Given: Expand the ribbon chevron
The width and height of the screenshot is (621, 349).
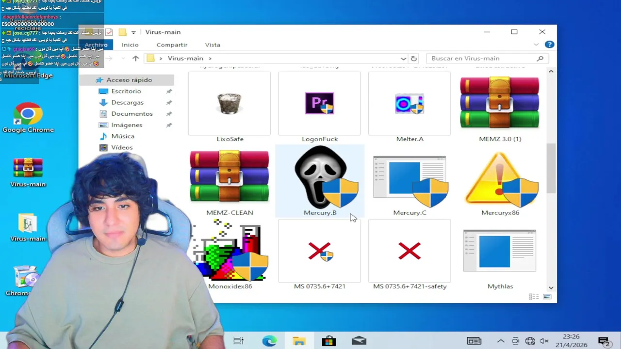Looking at the screenshot, I should point(536,45).
